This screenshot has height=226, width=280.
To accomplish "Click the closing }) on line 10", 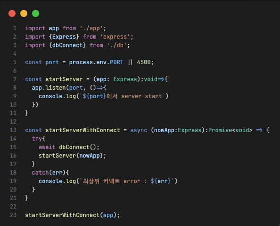I will [x=35, y=105].
